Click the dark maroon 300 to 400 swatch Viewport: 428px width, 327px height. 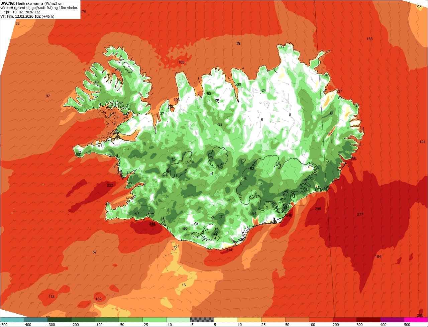[x=368, y=320]
